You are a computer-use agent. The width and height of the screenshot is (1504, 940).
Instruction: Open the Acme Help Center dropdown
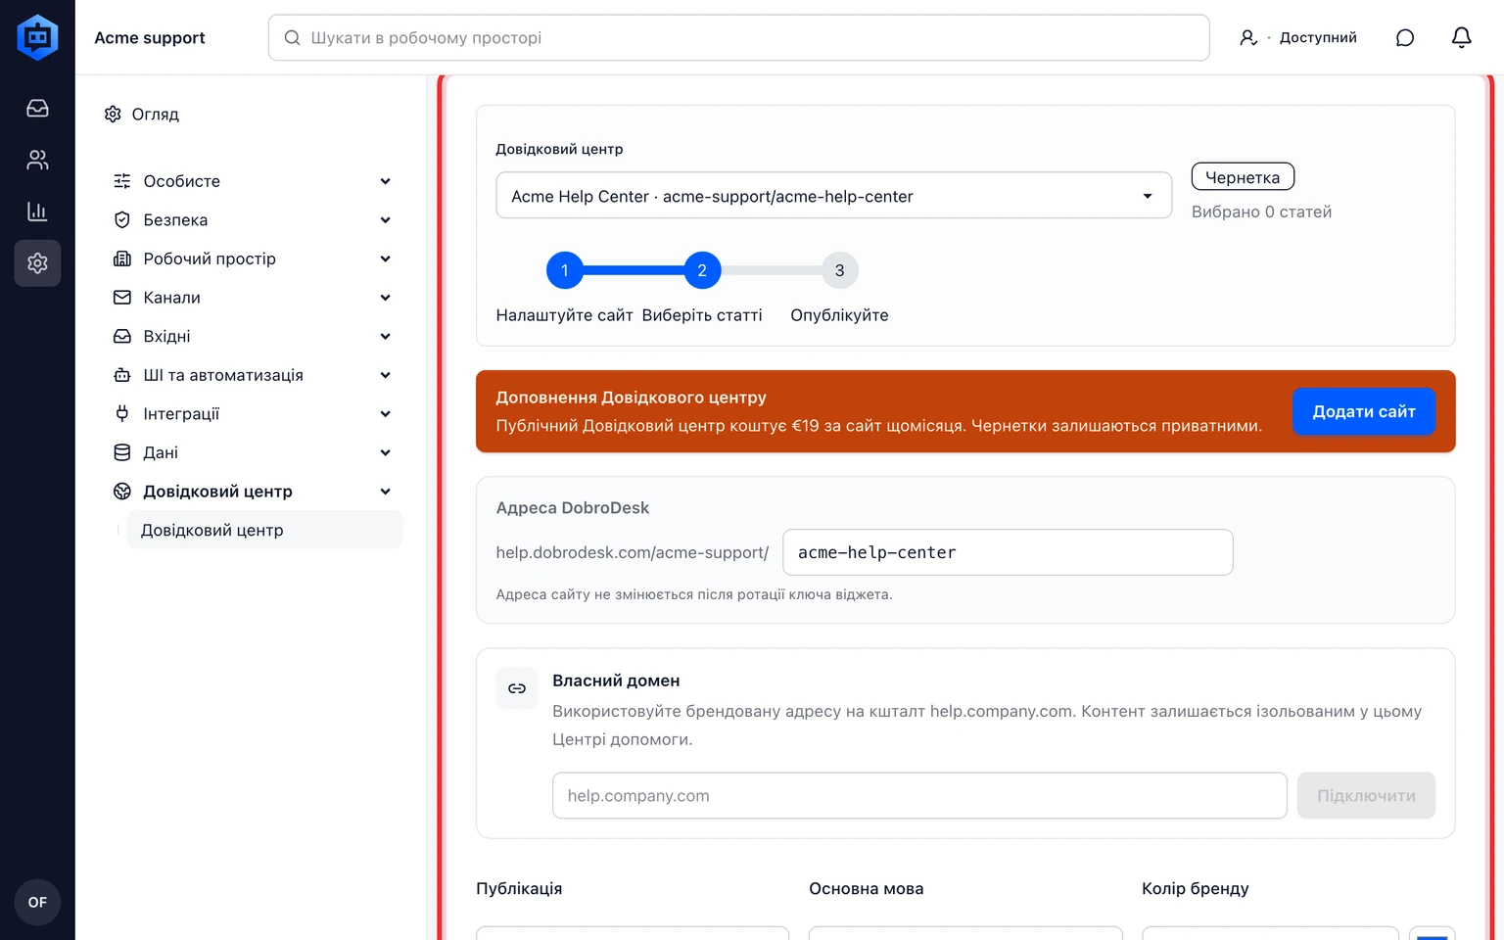834,196
